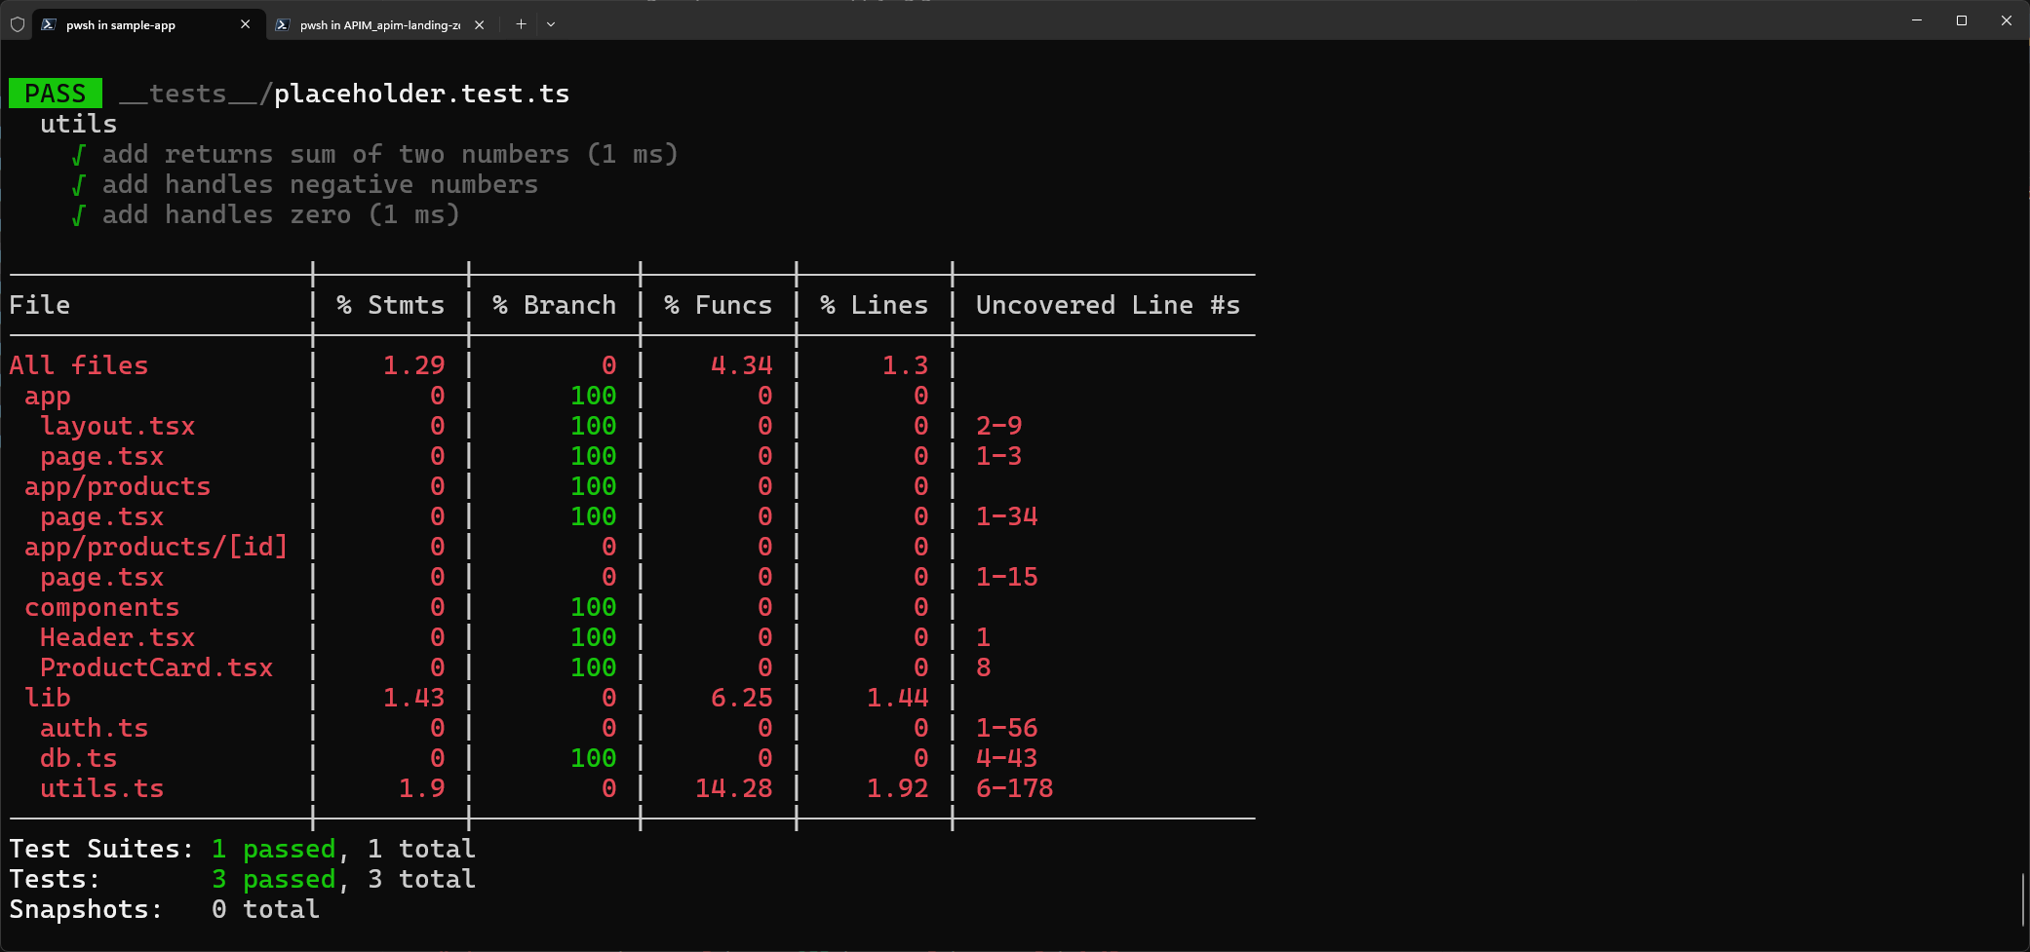Click the maximize window icon
The image size is (2030, 952).
coord(1962,20)
